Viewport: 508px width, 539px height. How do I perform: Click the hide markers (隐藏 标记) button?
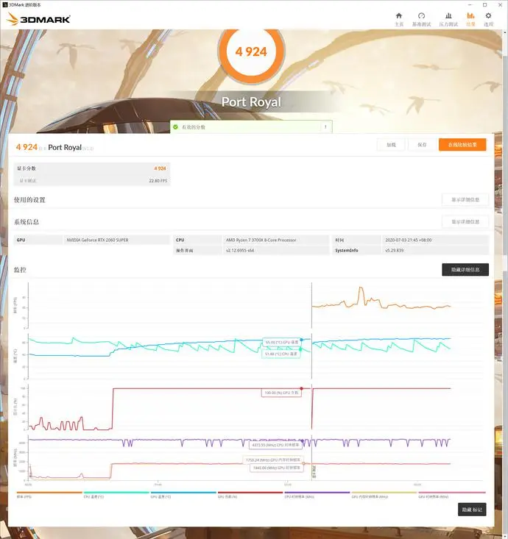[472, 510]
